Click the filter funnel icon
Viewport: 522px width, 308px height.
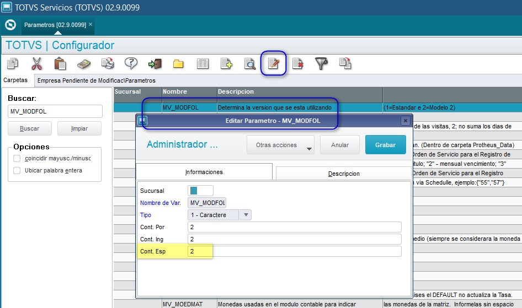pyautogui.click(x=321, y=63)
